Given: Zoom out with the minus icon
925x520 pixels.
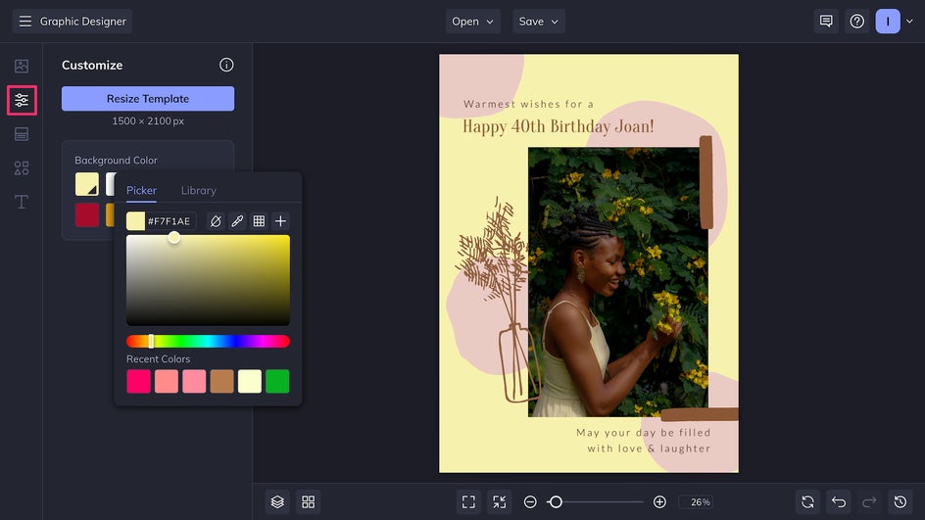Looking at the screenshot, I should pos(530,501).
